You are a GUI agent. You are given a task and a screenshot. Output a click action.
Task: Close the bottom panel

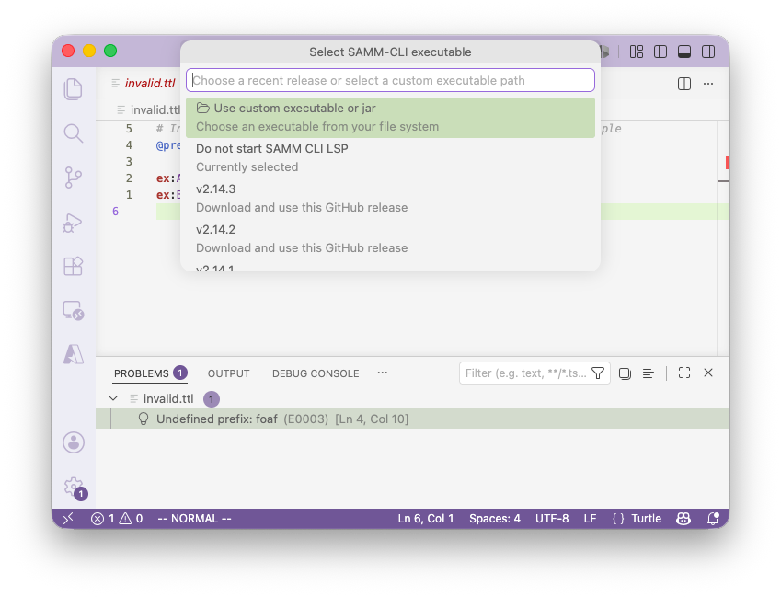[708, 373]
